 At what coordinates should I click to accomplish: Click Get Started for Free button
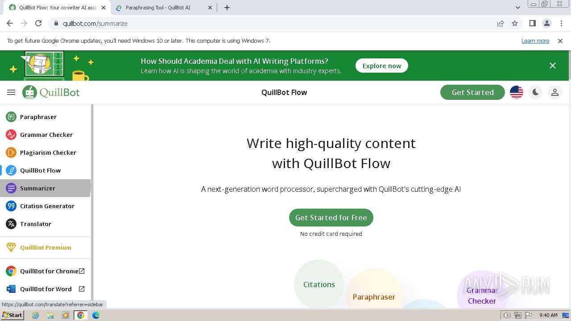[x=331, y=218]
